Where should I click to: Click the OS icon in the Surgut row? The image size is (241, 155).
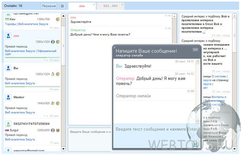(53, 130)
